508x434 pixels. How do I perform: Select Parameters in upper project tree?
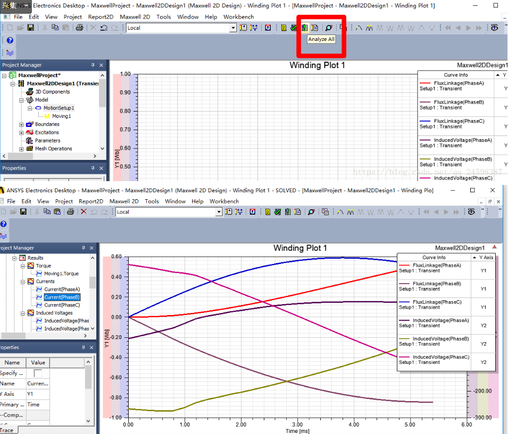[x=48, y=140]
